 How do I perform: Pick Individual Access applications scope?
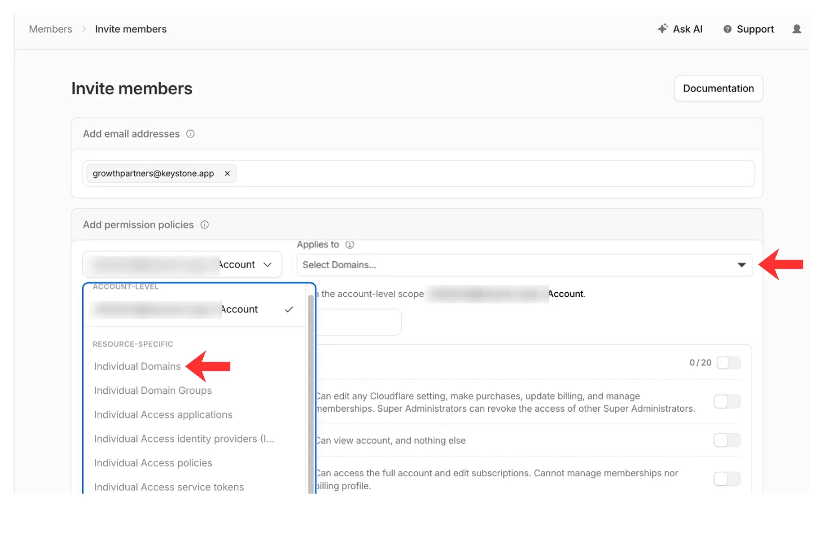pyautogui.click(x=163, y=415)
